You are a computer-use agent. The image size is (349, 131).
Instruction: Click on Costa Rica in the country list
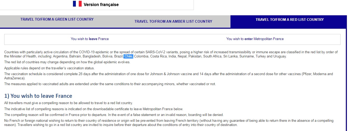(x=158, y=56)
